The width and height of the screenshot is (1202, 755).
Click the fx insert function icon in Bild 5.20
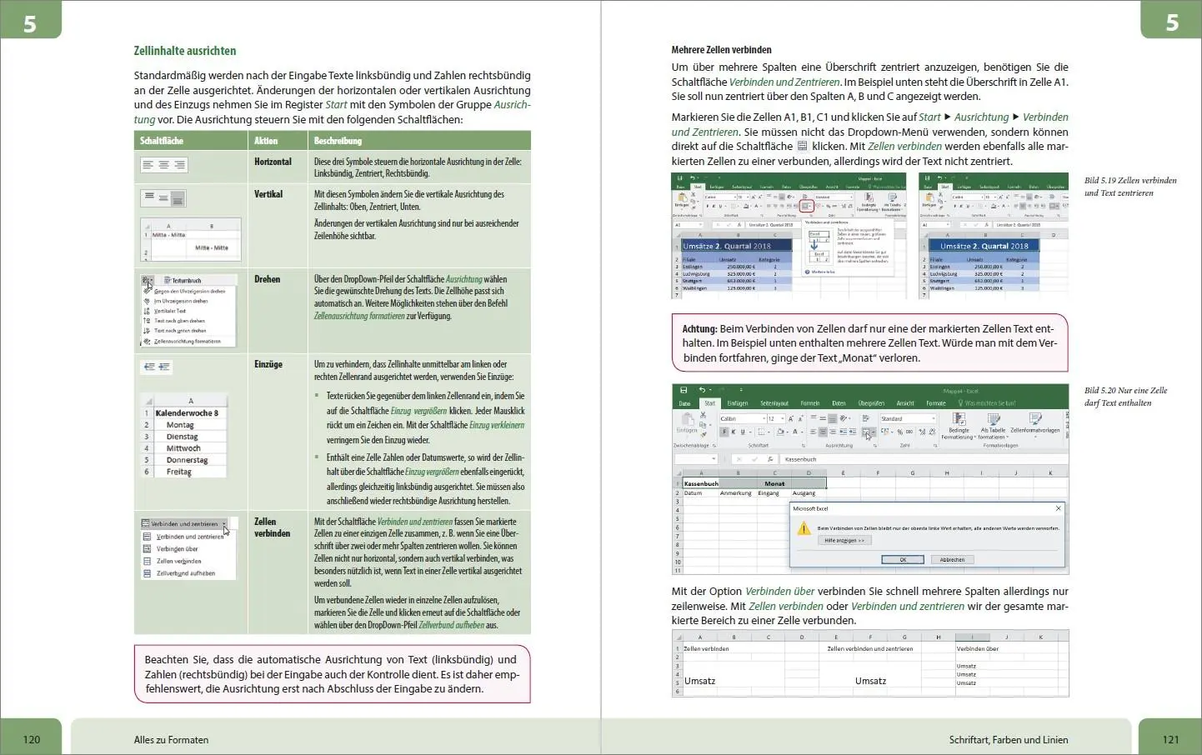770,458
